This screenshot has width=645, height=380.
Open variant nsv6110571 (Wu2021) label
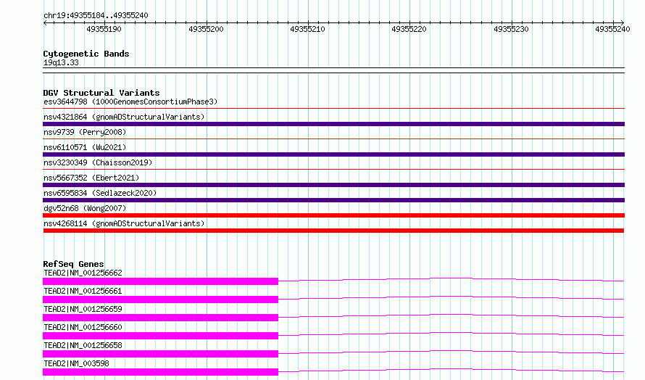pyautogui.click(x=85, y=147)
